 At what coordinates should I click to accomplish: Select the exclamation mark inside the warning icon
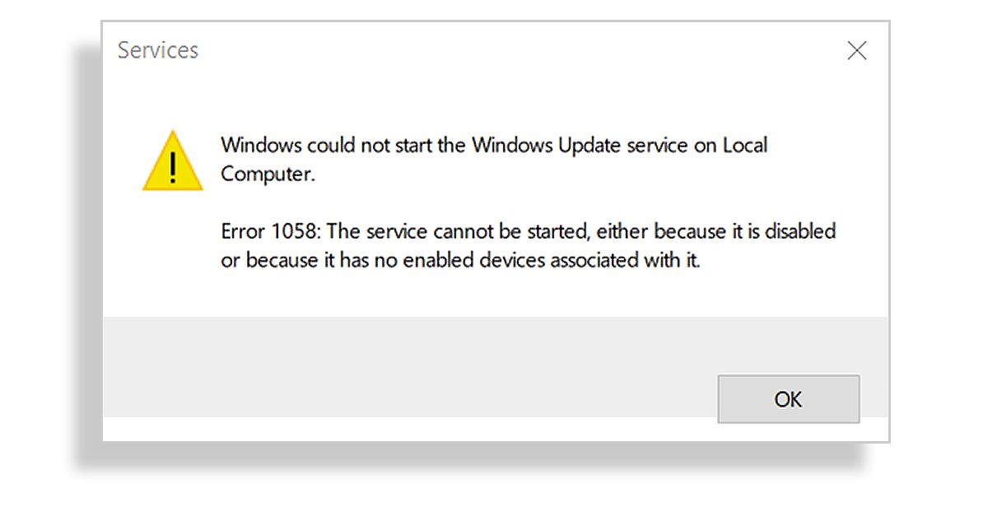click(172, 167)
